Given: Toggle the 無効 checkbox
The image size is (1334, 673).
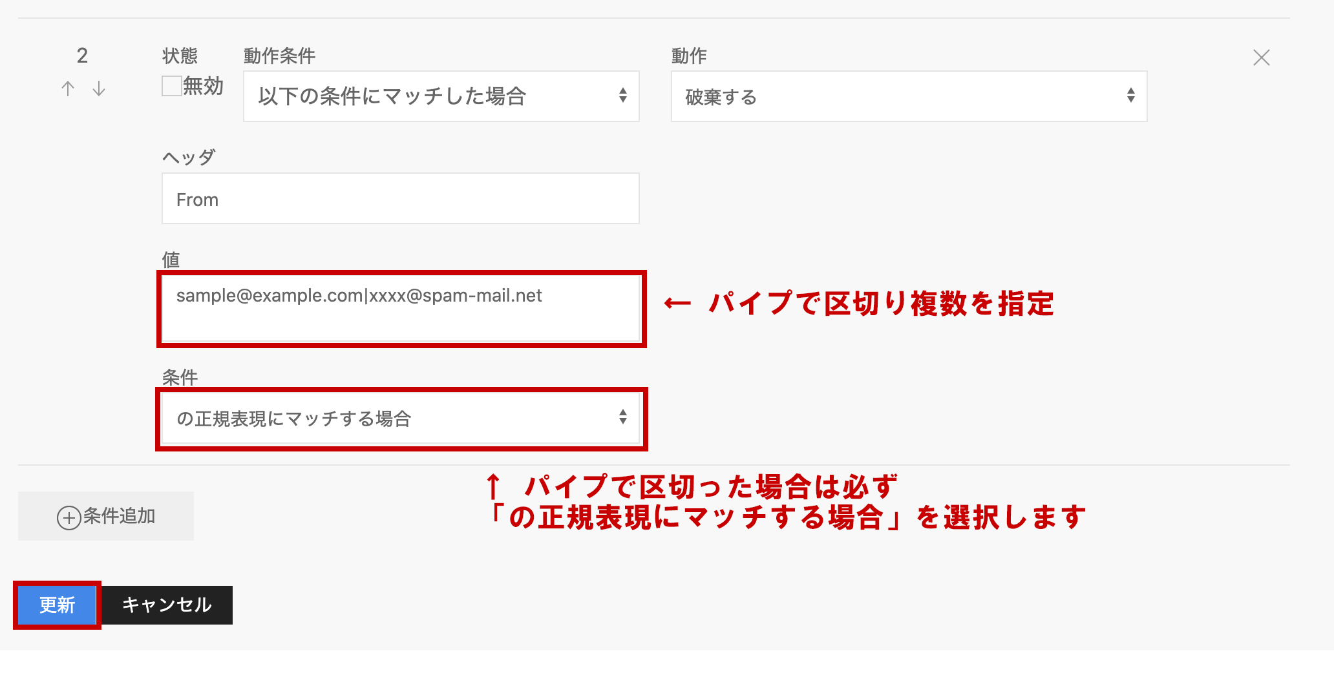Looking at the screenshot, I should pyautogui.click(x=171, y=86).
